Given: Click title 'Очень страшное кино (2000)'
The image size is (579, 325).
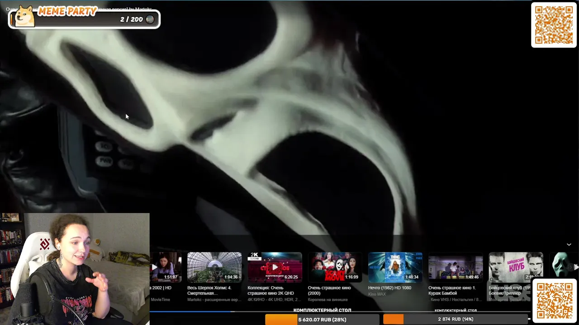Looking at the screenshot, I should point(329,290).
